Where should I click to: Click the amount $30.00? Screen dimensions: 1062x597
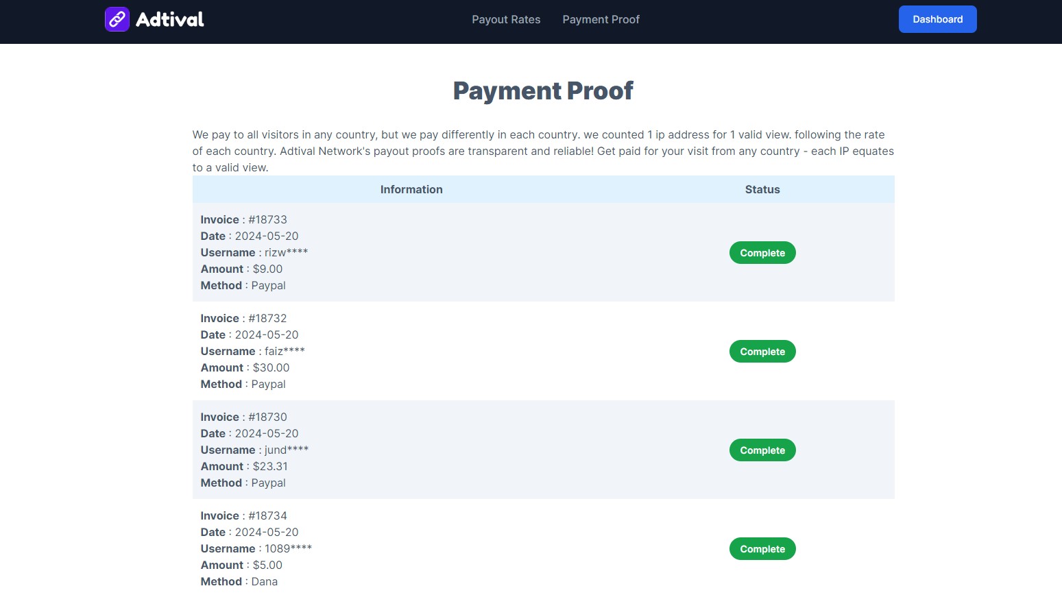[x=271, y=367]
